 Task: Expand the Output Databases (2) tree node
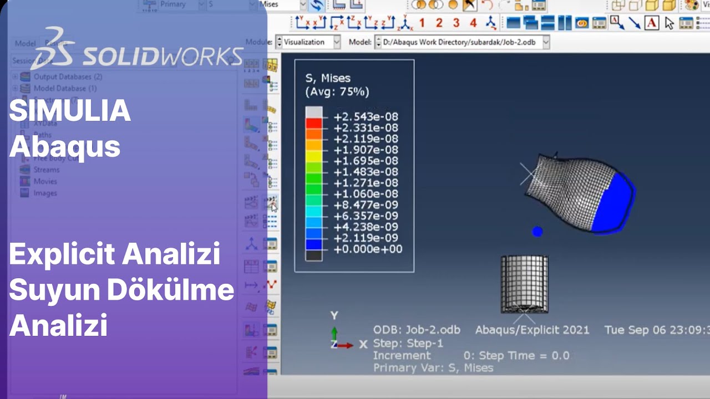pos(15,76)
